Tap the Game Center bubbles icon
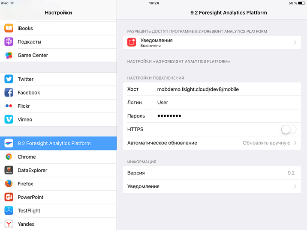Viewport: 307px width, 230px height. pos(9,55)
